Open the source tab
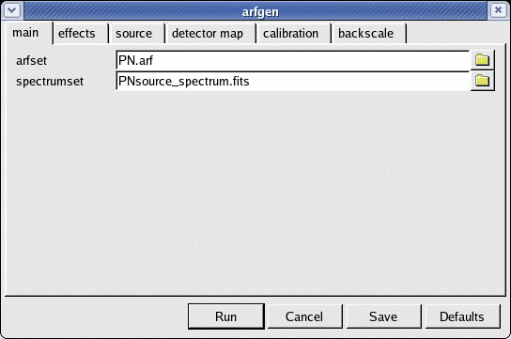This screenshot has width=511, height=339. click(x=134, y=34)
